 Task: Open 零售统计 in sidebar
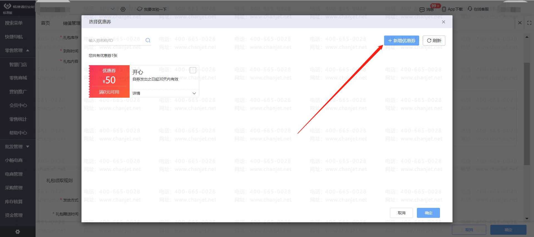coord(18,119)
